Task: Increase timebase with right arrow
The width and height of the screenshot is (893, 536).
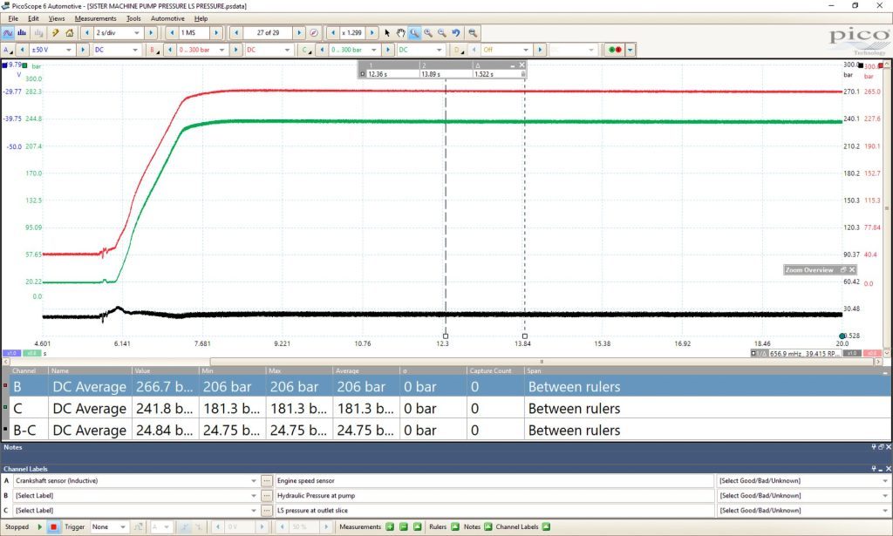Action: [x=150, y=33]
